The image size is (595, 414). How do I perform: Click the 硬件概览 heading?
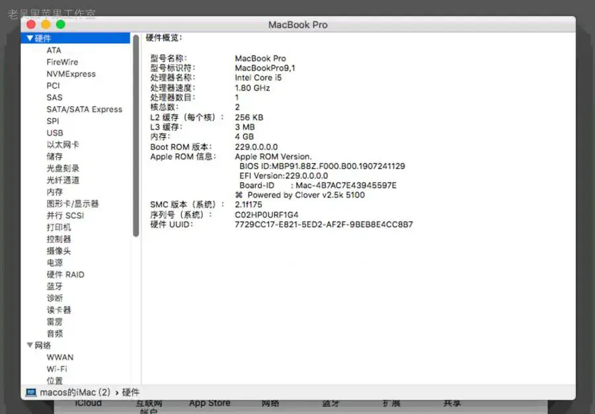(164, 38)
